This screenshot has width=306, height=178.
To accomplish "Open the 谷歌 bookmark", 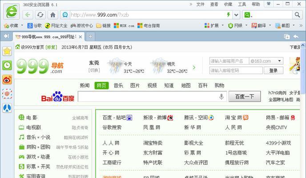I will point(35,25).
